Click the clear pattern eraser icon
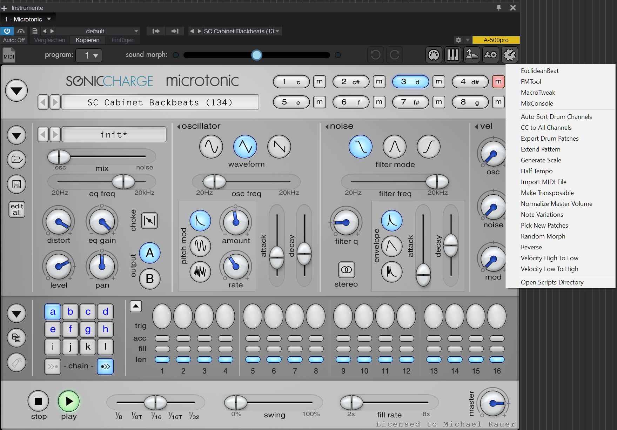 tap(16, 362)
